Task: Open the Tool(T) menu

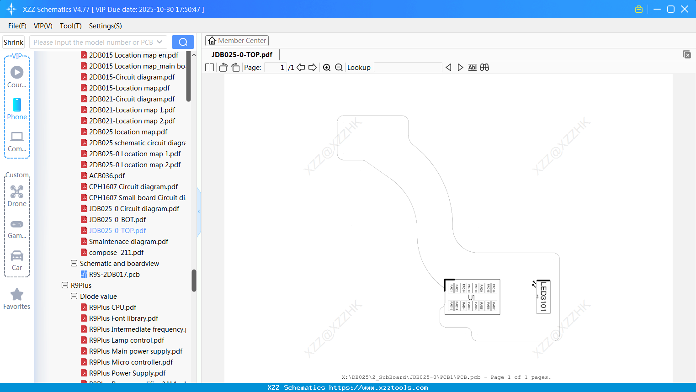Action: (71, 26)
